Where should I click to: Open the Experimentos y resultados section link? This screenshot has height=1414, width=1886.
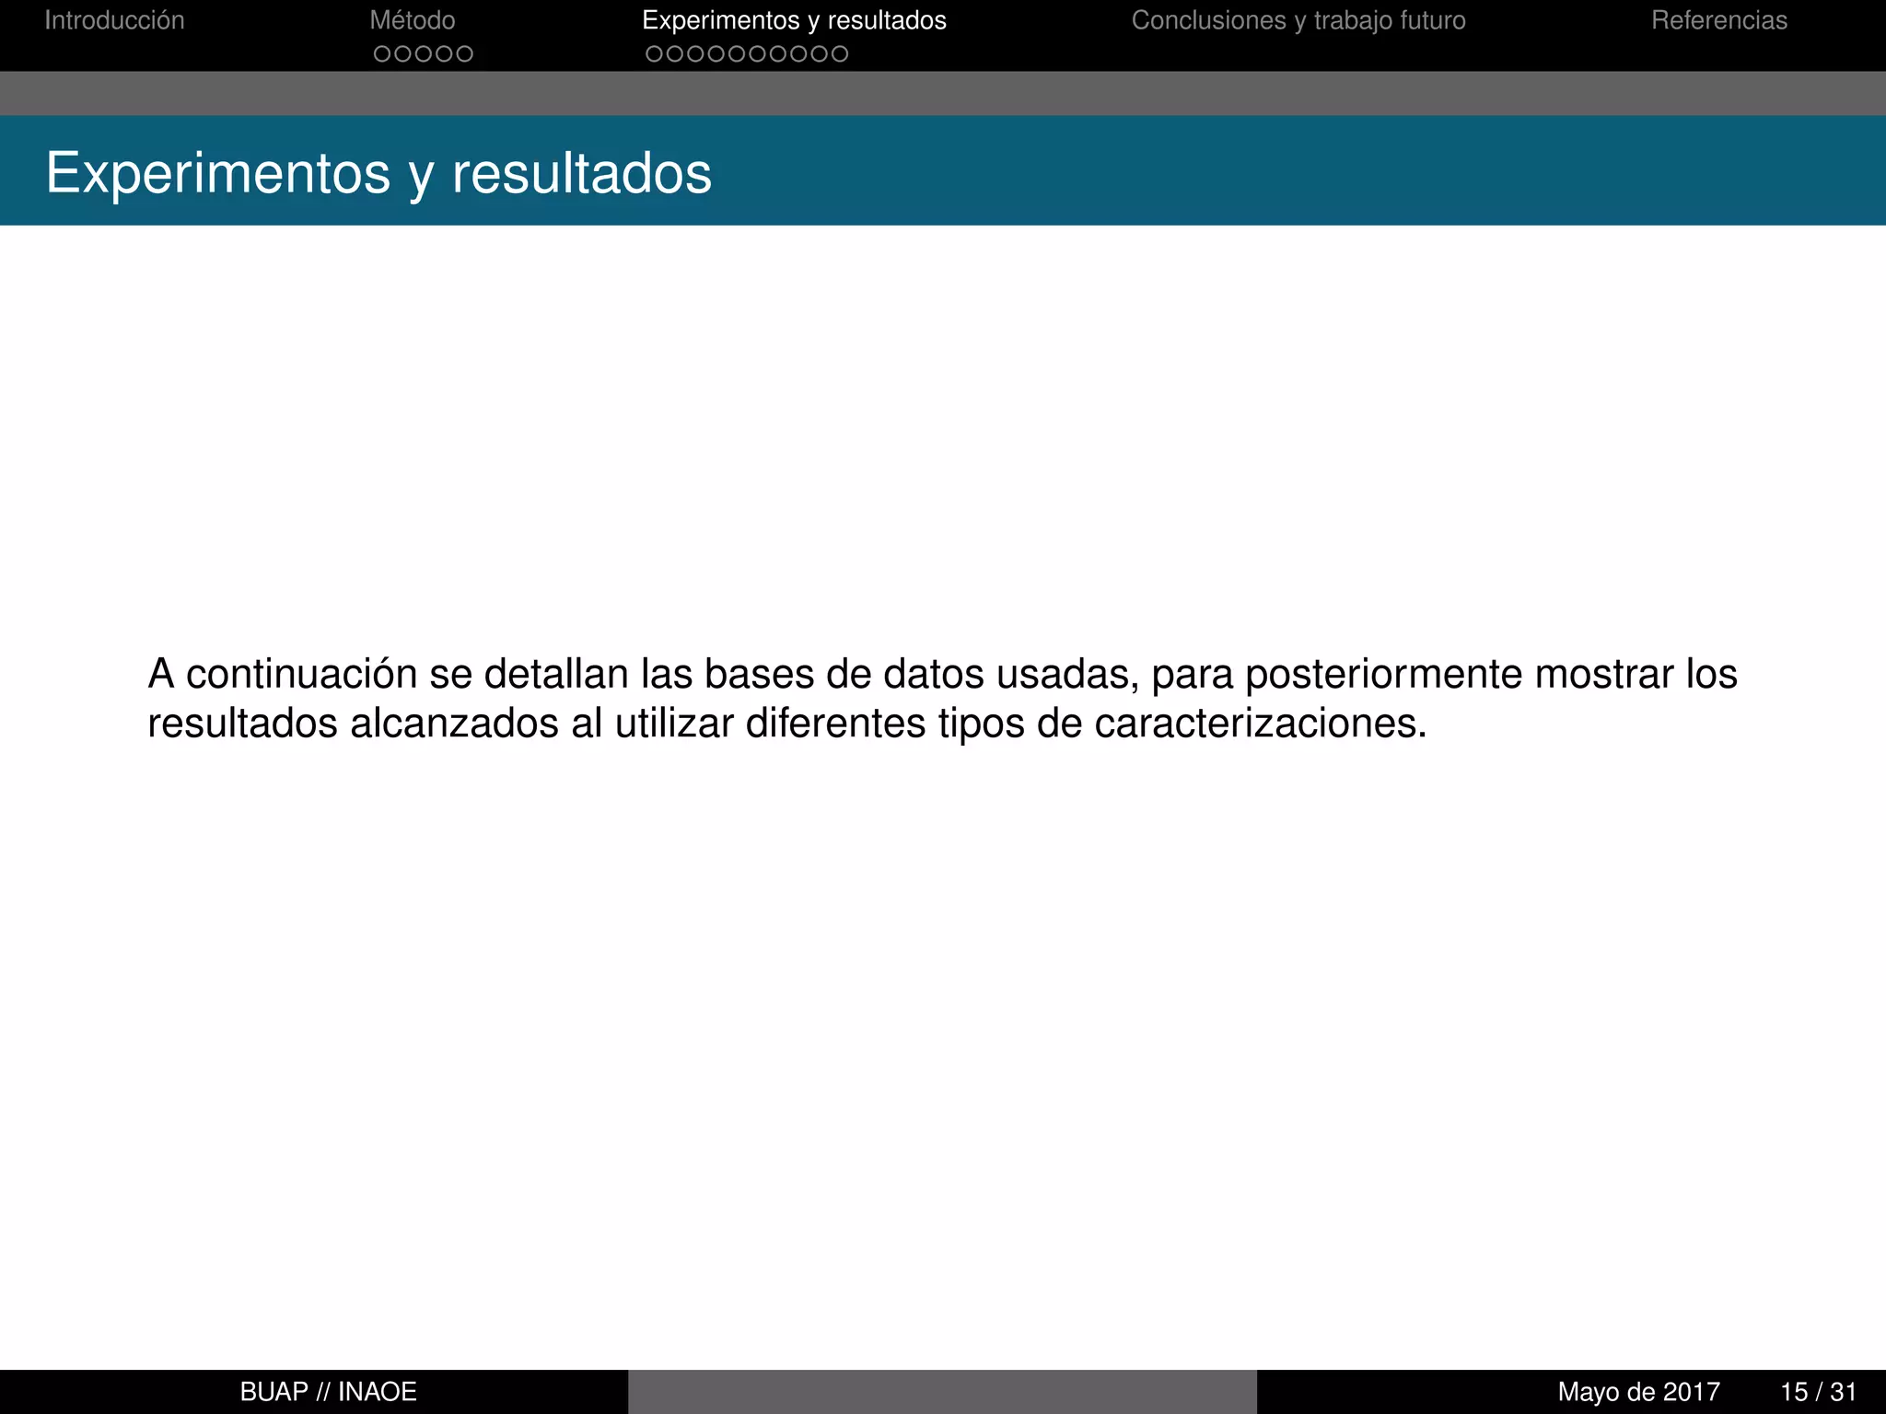tap(794, 20)
